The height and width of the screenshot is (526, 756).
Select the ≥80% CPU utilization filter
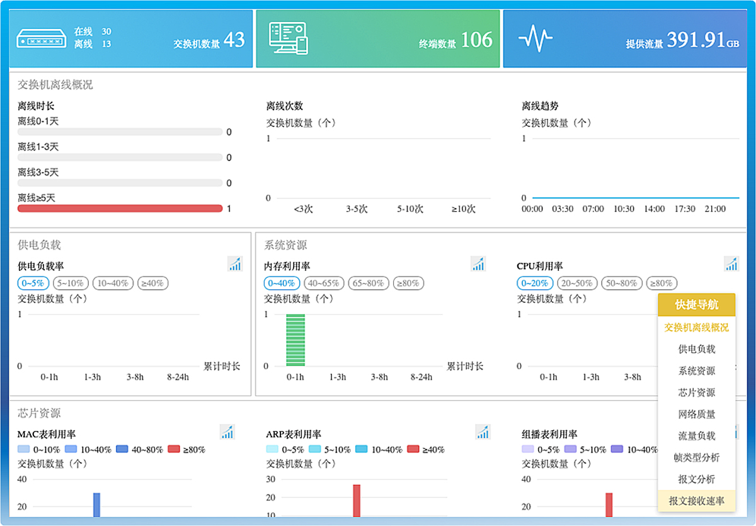tap(661, 283)
